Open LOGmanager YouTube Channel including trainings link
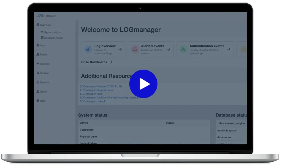Screen dimensions: 282x167 click(109, 98)
